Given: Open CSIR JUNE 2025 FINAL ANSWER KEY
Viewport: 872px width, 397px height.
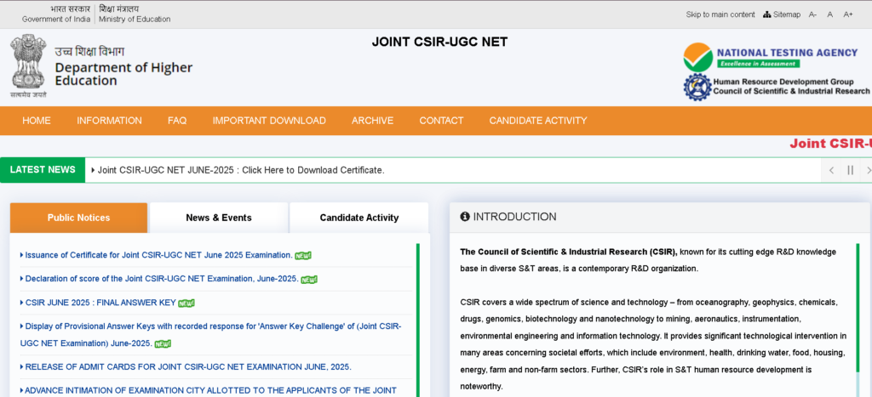Looking at the screenshot, I should pos(100,303).
